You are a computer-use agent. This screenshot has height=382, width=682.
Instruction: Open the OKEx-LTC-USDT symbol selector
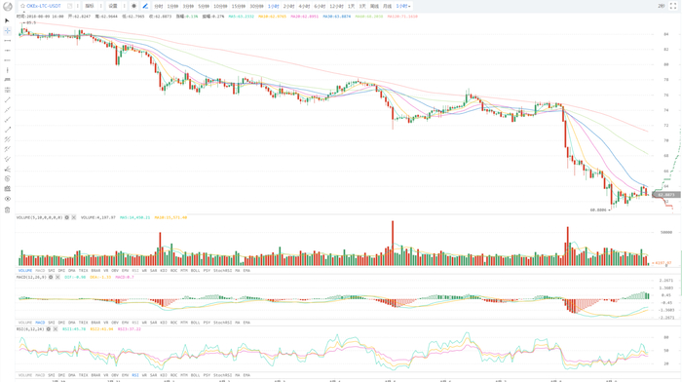pyautogui.click(x=44, y=6)
